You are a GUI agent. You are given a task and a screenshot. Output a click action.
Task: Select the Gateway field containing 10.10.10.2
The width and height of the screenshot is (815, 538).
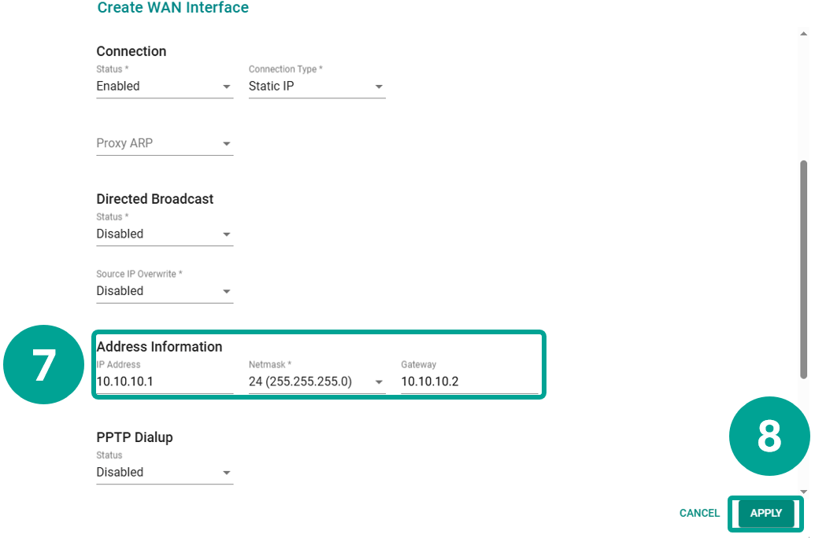[x=469, y=382]
